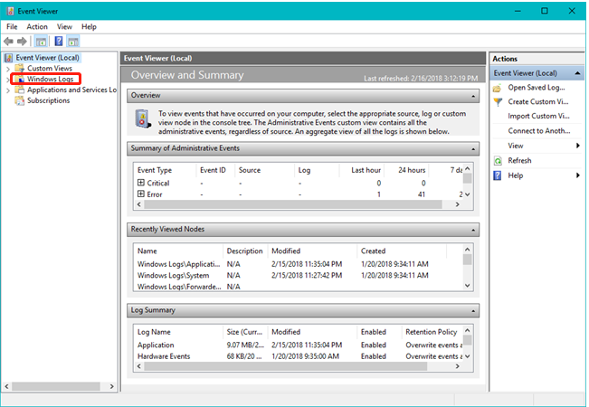This screenshot has width=589, height=407.
Task: Click Import Custom View action
Action: pyautogui.click(x=537, y=117)
